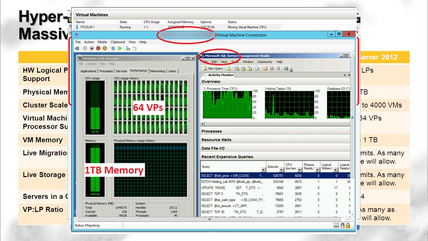Open Help menu in Virtual Machine Connection
428x241 pixels.
click(143, 42)
